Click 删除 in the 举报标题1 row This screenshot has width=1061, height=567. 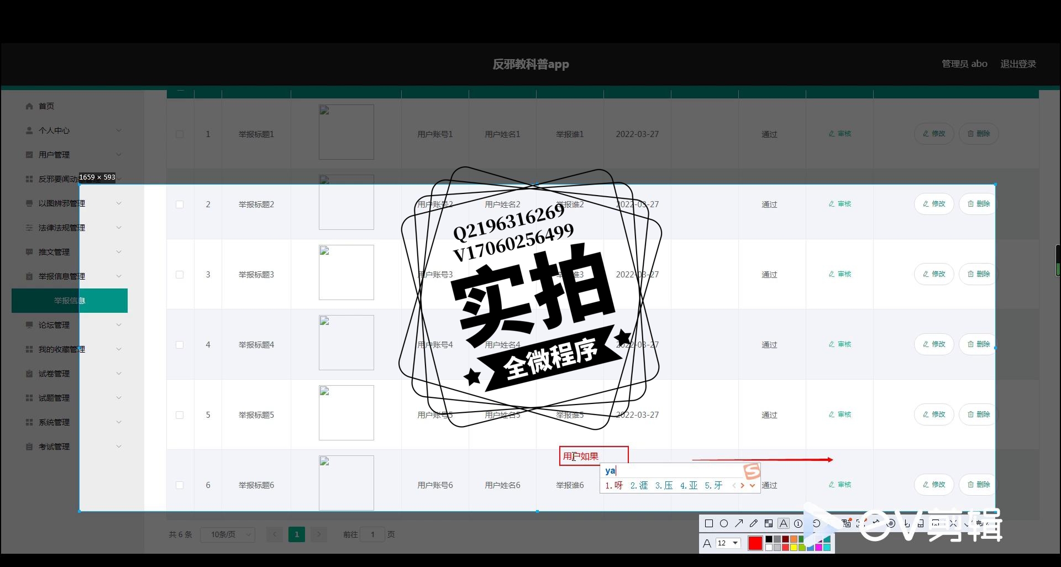978,134
